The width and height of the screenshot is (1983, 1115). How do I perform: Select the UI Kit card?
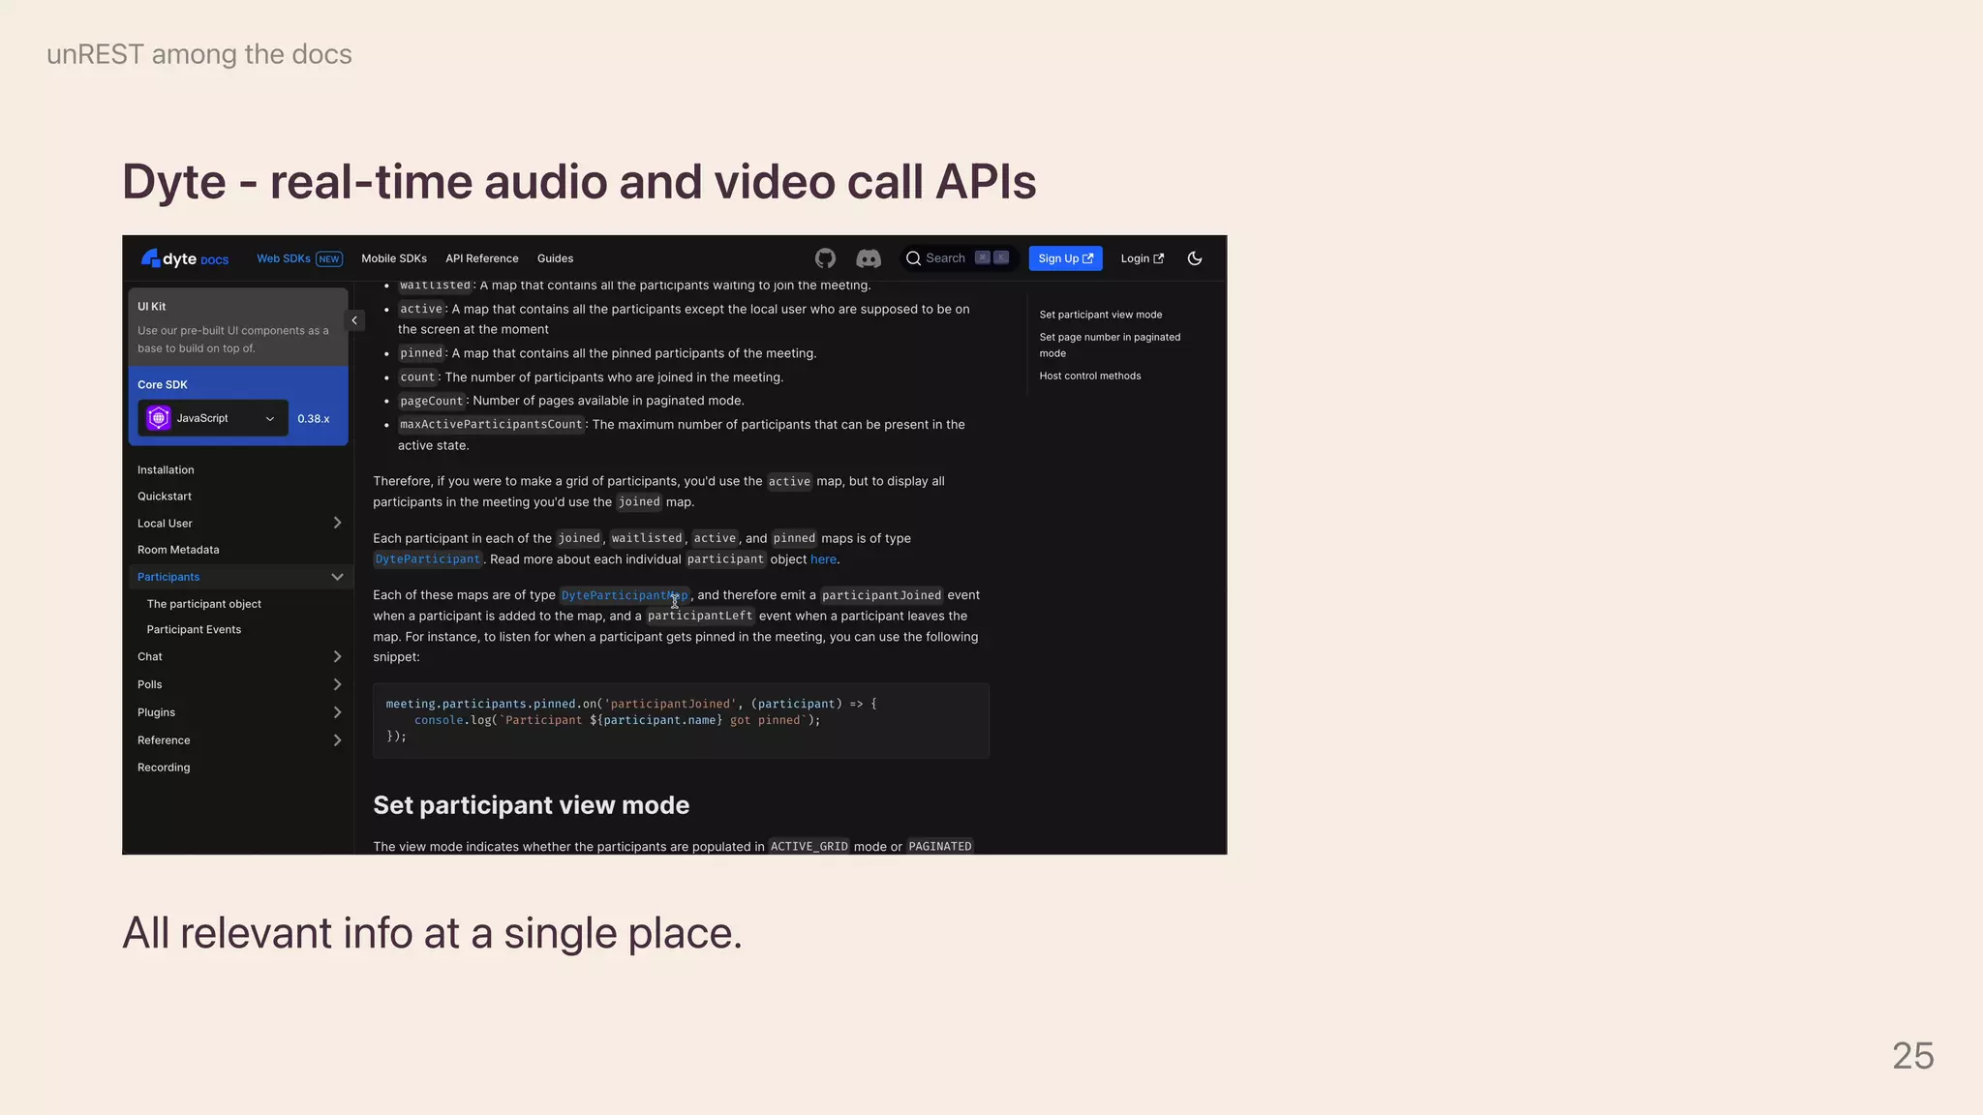[x=238, y=327]
